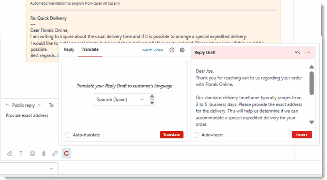Image resolution: width=327 pixels, height=180 pixels.
Task: Enable the Auto-translate checkbox
Action: (x=68, y=135)
